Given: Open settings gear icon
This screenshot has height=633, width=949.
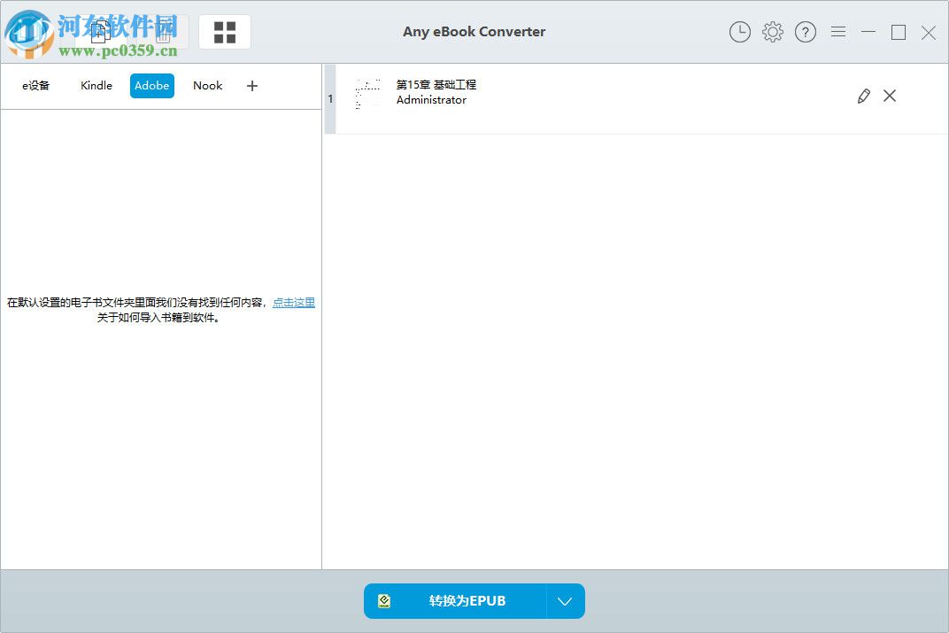Looking at the screenshot, I should coord(772,32).
